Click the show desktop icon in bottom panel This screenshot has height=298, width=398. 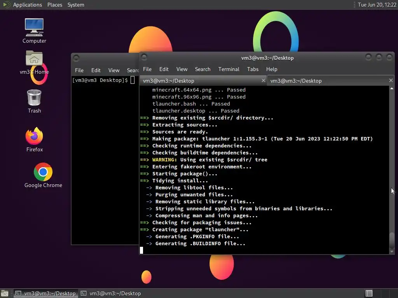click(5, 293)
